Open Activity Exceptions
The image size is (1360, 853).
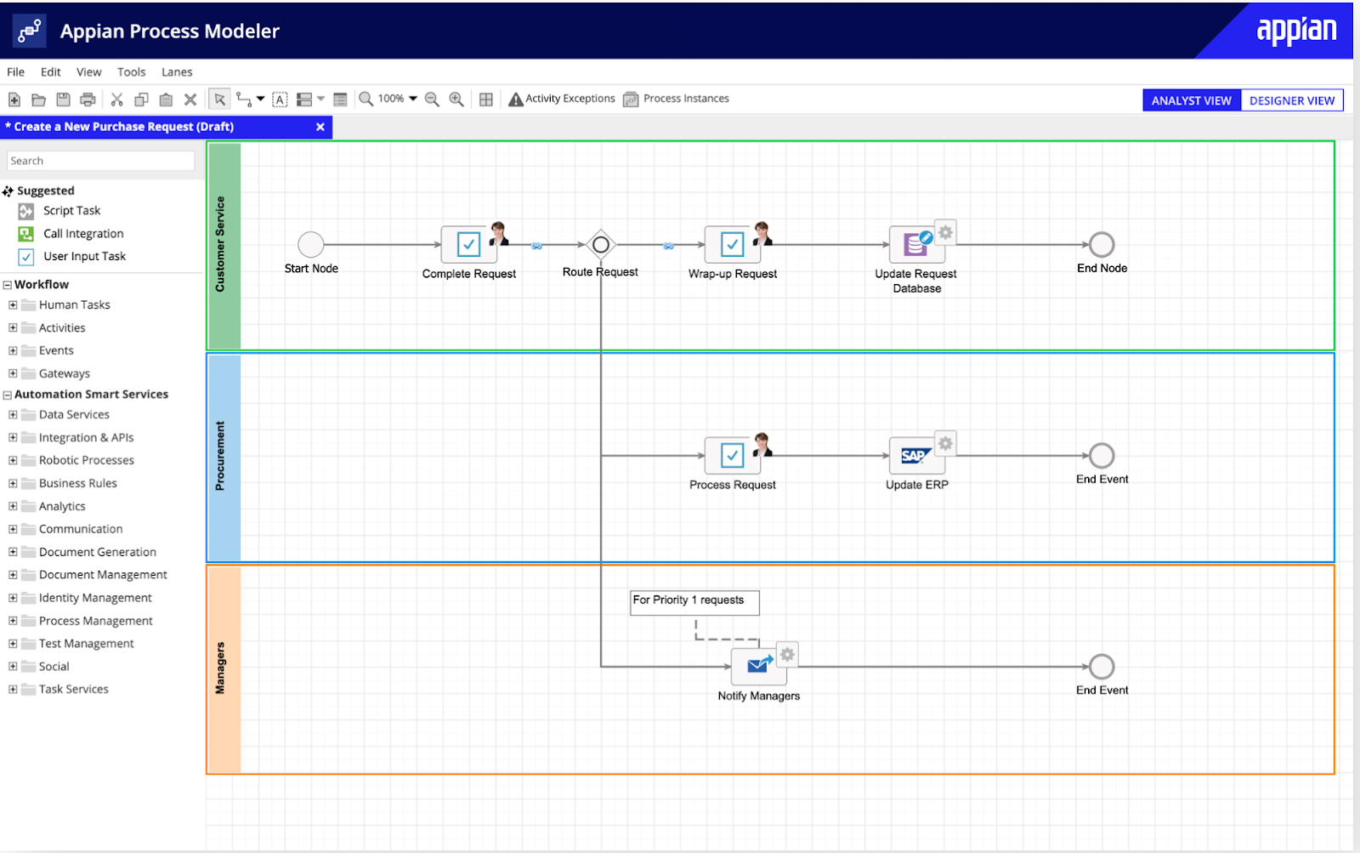(562, 99)
